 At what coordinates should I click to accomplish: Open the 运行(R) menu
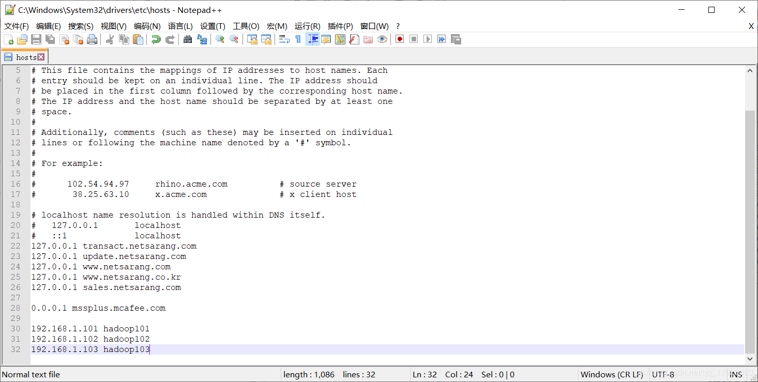(308, 26)
